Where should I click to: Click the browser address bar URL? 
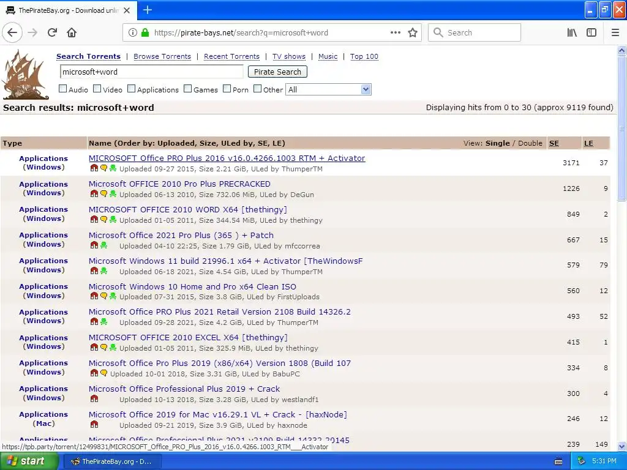coord(241,33)
